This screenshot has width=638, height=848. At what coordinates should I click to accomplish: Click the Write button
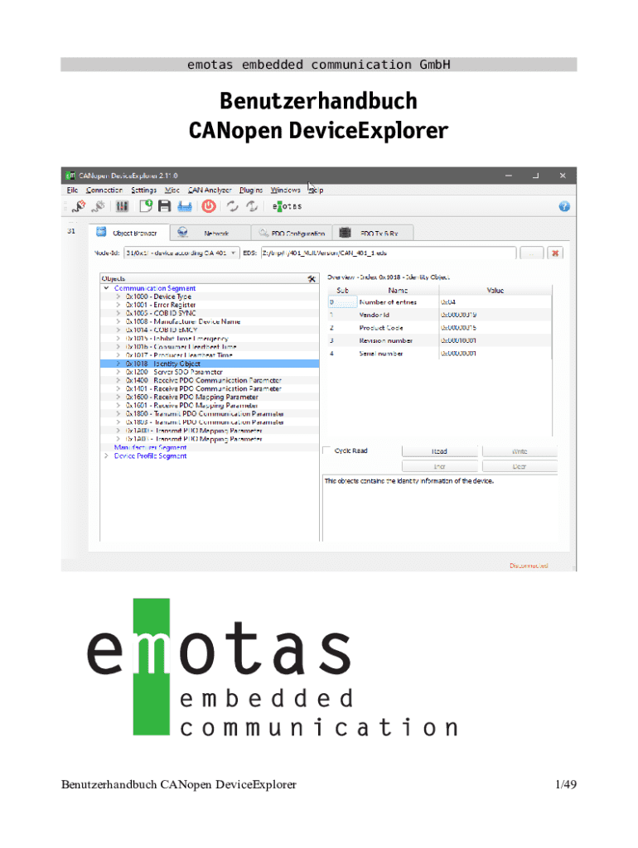coord(520,451)
